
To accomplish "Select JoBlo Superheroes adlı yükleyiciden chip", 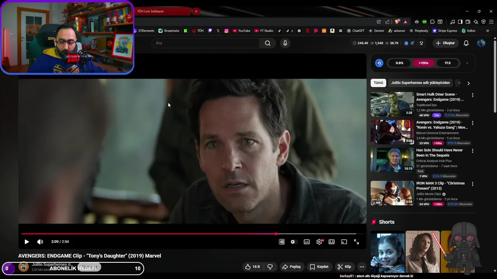I will click(421, 83).
